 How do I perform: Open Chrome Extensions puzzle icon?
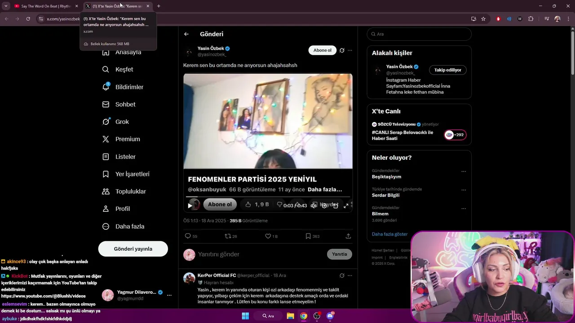tap(531, 19)
